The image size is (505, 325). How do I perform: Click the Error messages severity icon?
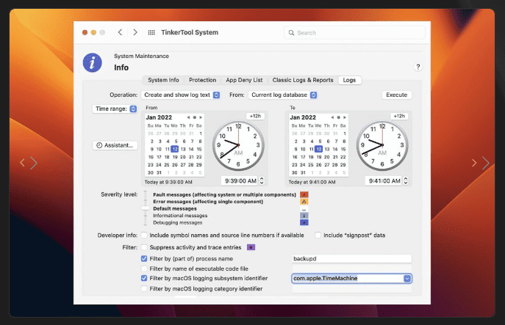pos(304,202)
